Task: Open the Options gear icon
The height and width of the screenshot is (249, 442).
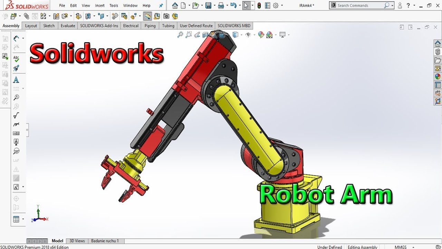Action: [276, 6]
